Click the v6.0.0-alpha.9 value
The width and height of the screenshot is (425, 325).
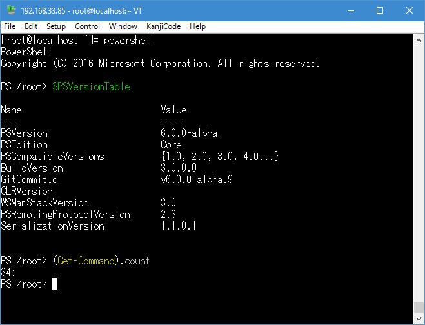click(197, 179)
